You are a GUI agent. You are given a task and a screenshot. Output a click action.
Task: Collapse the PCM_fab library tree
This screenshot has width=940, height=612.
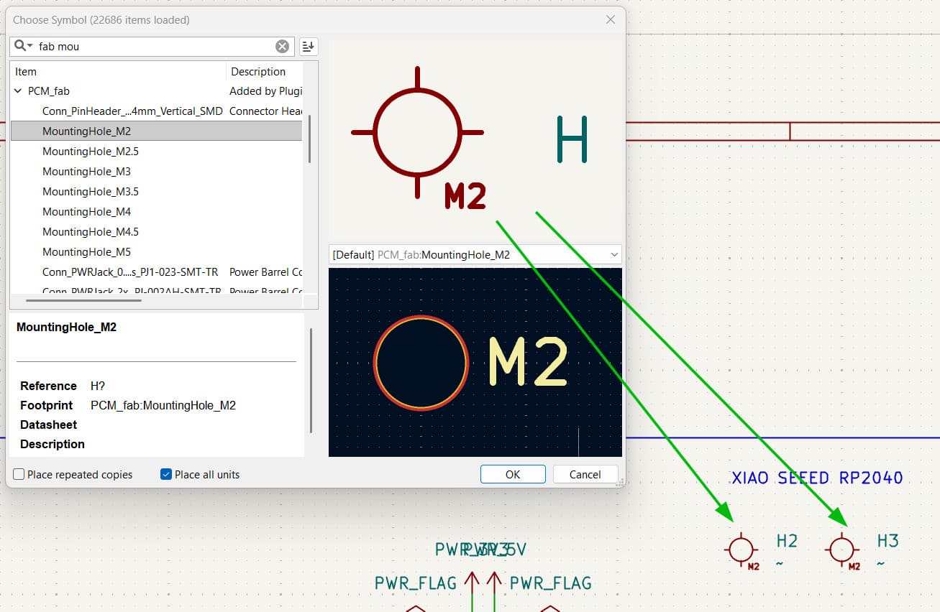[17, 91]
